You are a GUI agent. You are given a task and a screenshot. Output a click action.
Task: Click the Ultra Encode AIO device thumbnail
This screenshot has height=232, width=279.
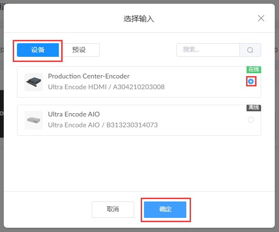33,120
